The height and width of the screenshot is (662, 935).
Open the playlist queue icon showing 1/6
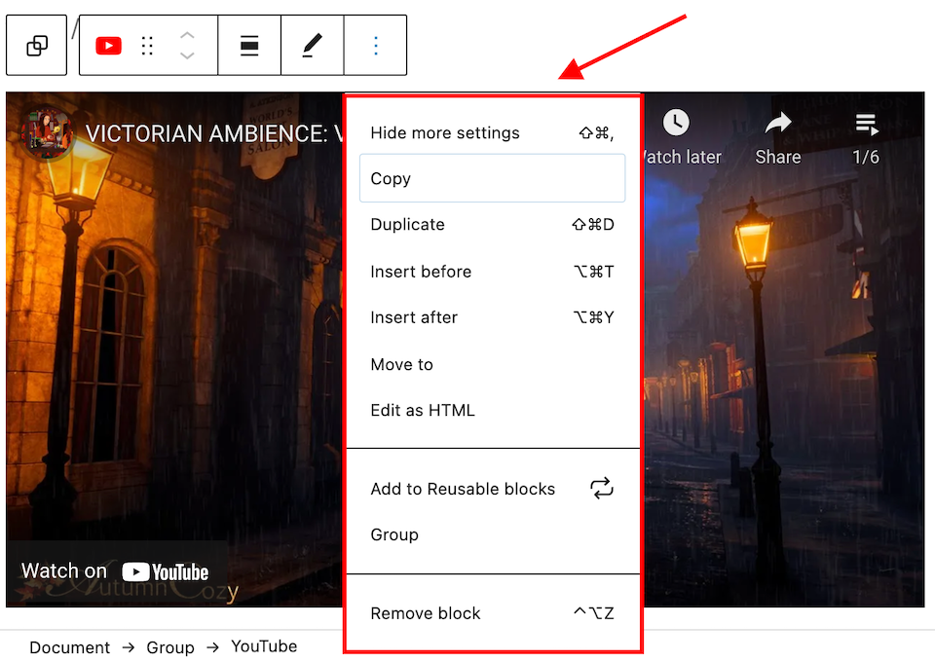coord(865,124)
